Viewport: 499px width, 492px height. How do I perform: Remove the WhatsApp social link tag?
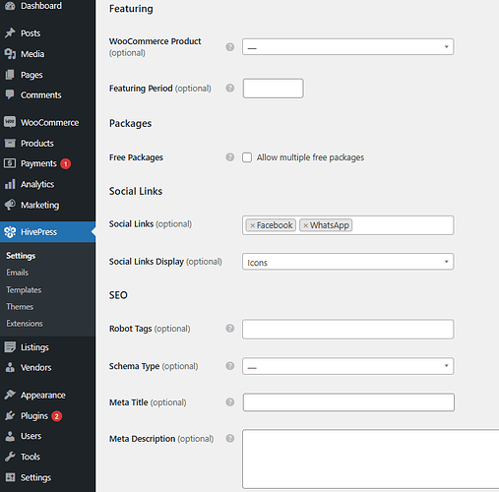click(x=305, y=225)
